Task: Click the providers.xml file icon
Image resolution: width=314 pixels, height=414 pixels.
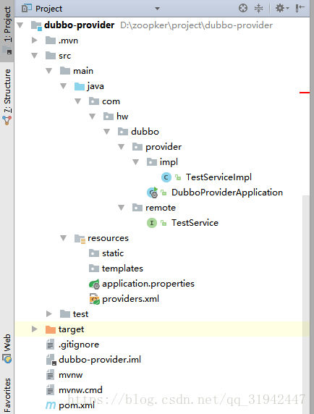Action: [x=95, y=299]
